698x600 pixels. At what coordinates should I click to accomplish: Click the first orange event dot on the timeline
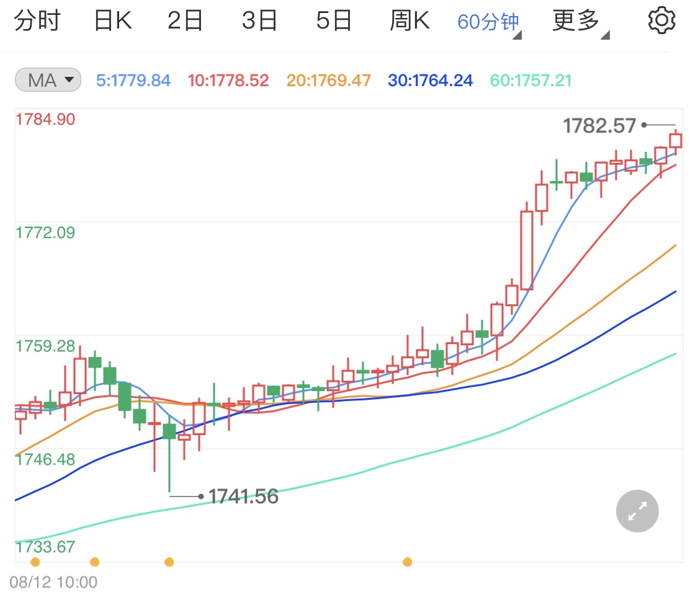(35, 562)
